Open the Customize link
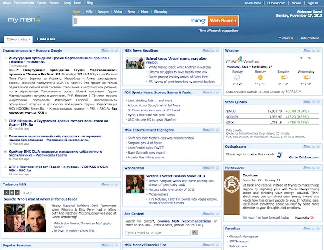Screen dimensions: 324x250 [286, 38]
